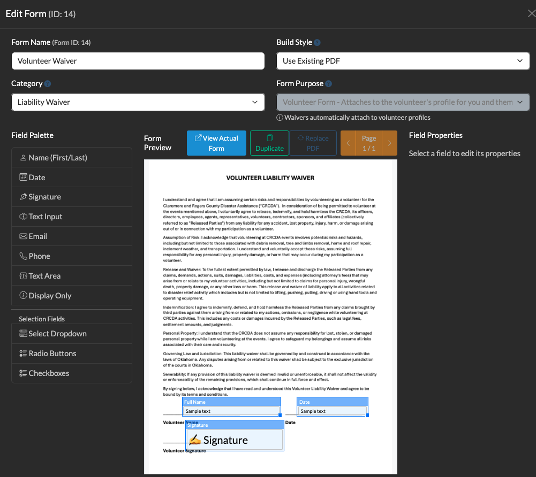Click the View Actual Form button
The height and width of the screenshot is (477, 536).
[216, 143]
